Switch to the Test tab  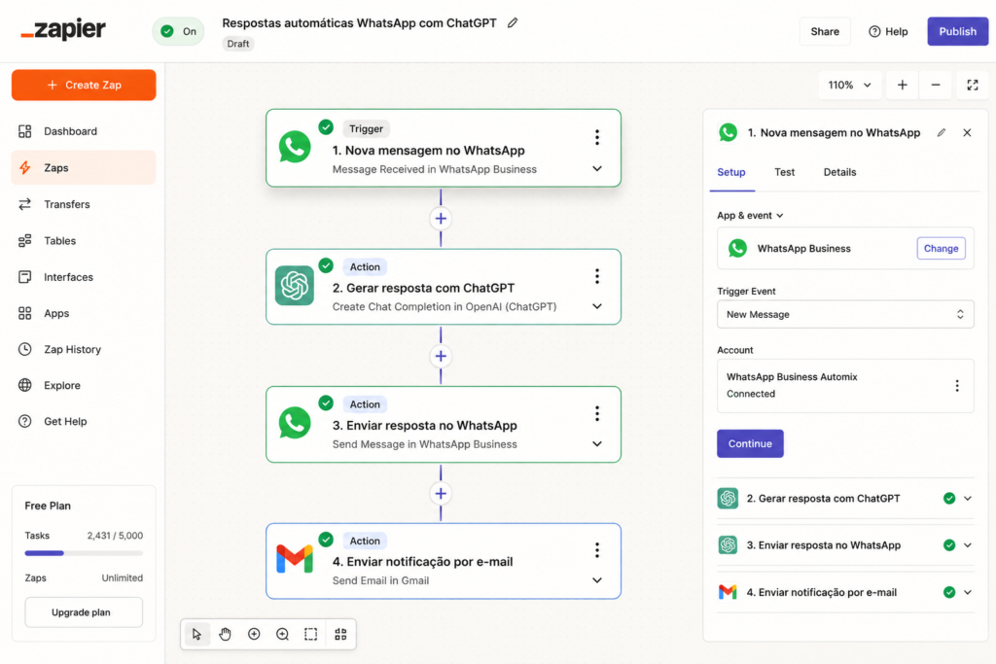[x=785, y=173]
